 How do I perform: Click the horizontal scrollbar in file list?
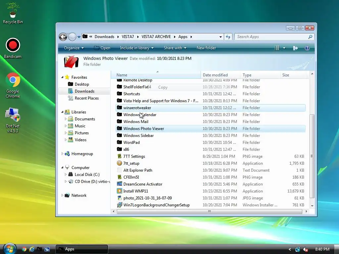click(x=209, y=211)
